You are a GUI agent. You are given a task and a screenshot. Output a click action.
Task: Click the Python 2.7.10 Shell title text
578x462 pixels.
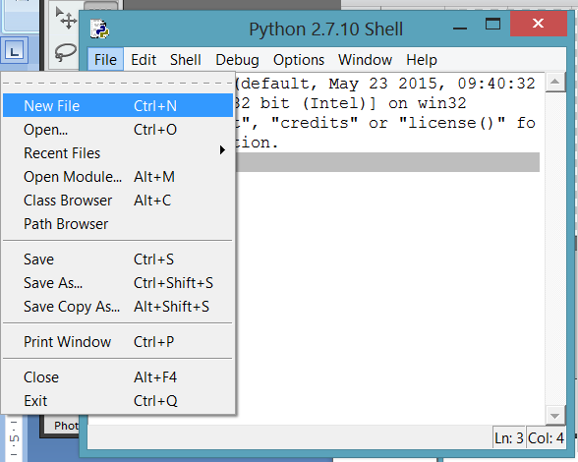pyautogui.click(x=326, y=29)
